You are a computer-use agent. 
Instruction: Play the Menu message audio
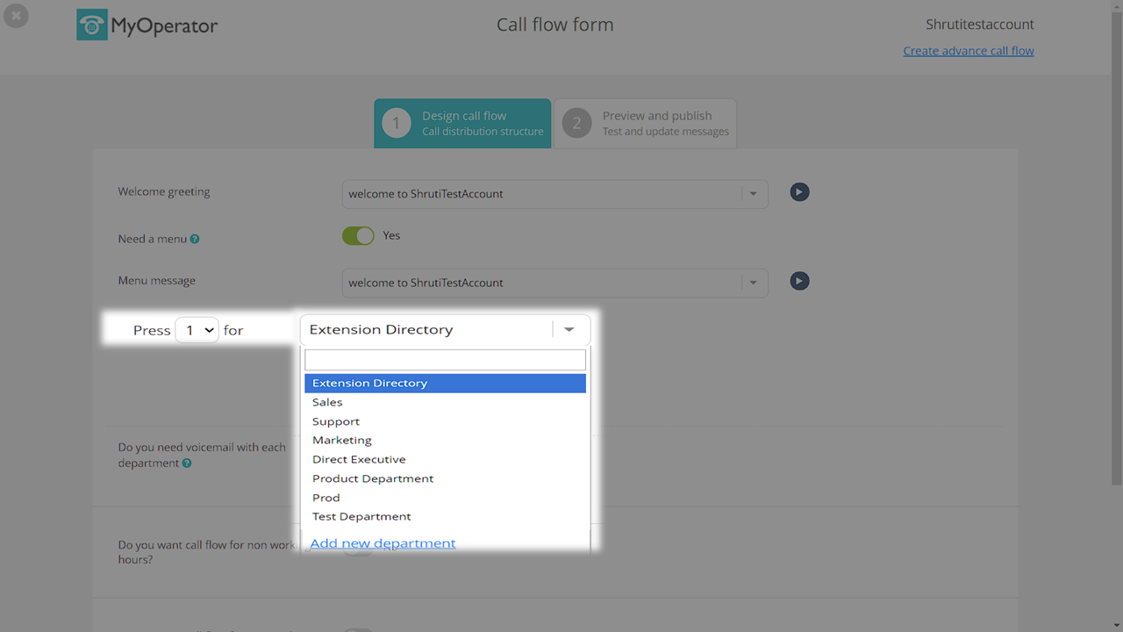click(798, 281)
